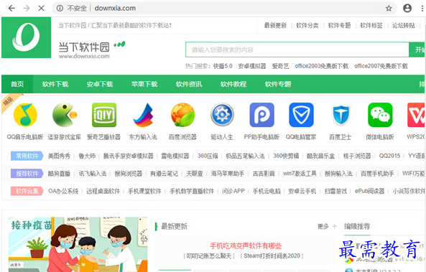Image resolution: width=426 pixels, height=272 pixels.
Task: Open the QQ音乐电脑版 app icon
Action: 25,115
